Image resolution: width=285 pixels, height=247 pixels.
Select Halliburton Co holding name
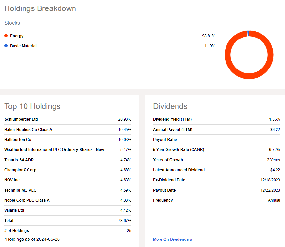click(x=18, y=140)
